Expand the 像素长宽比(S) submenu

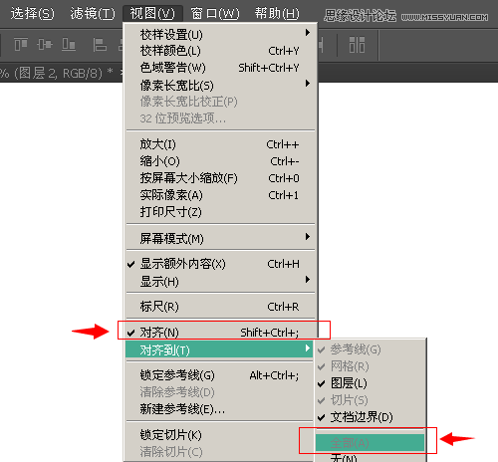click(219, 85)
